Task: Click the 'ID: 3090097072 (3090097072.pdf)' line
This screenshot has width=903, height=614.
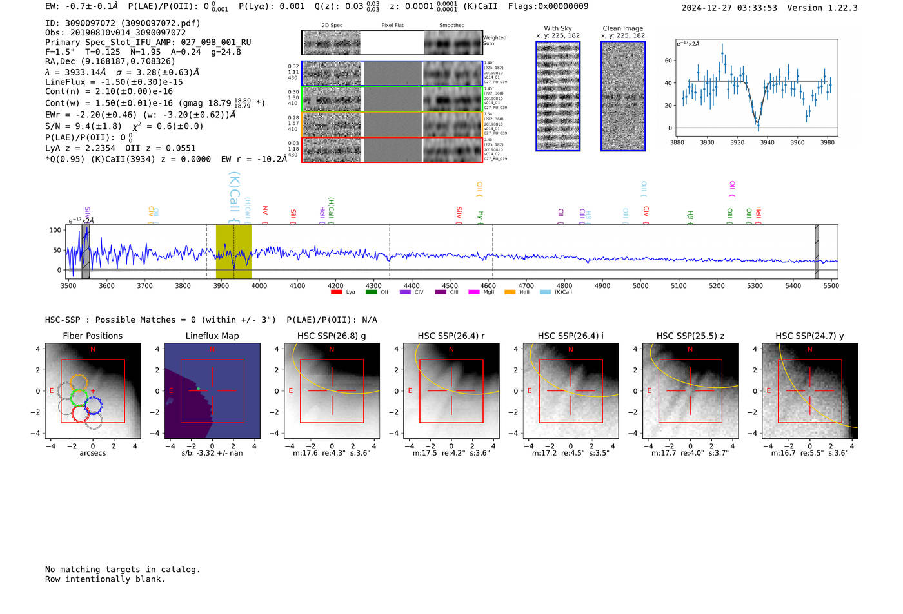Action: (x=123, y=23)
